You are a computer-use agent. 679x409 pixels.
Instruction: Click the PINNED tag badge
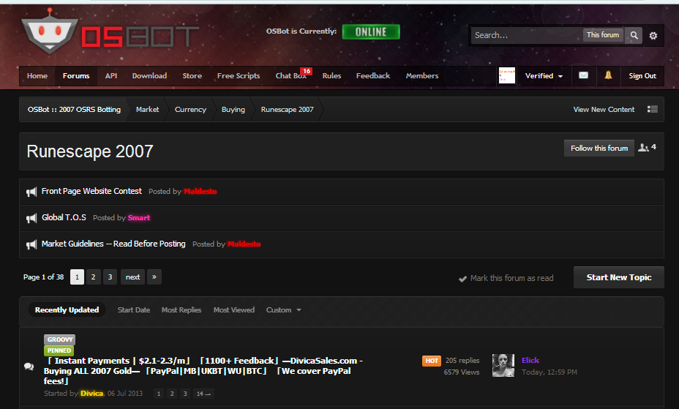59,350
